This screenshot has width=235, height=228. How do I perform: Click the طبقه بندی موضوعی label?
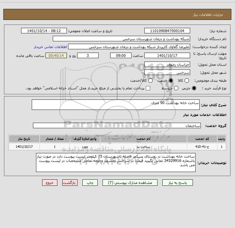[210, 80]
